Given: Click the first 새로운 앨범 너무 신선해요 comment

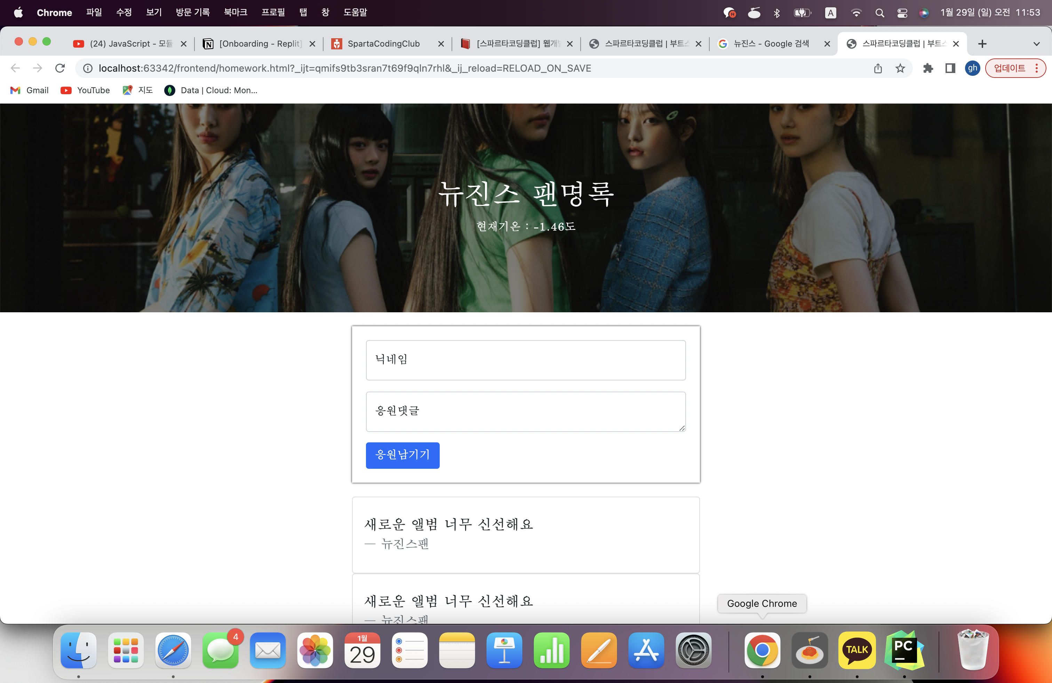Looking at the screenshot, I should [x=449, y=524].
